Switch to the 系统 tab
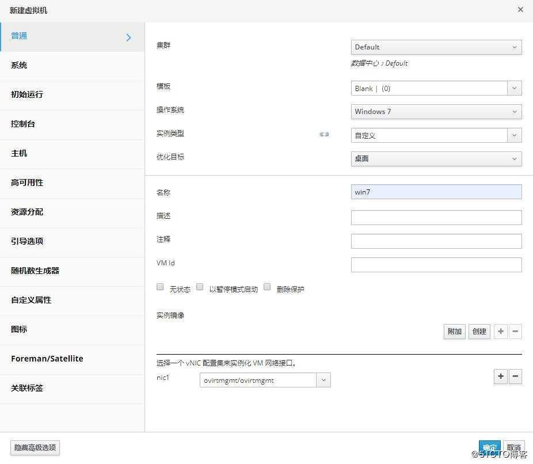This screenshot has height=464, width=533. [x=72, y=66]
